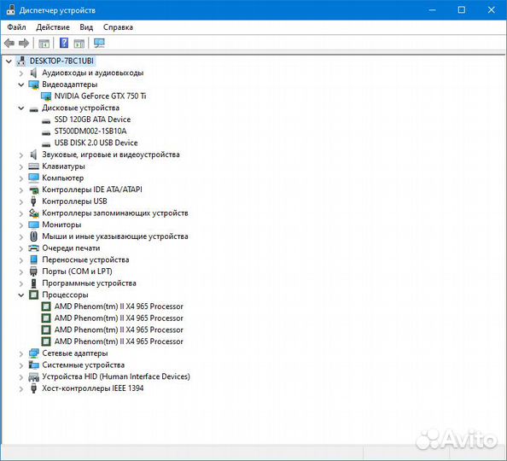
Task: Expand the Компьютер category
Action: (21, 178)
